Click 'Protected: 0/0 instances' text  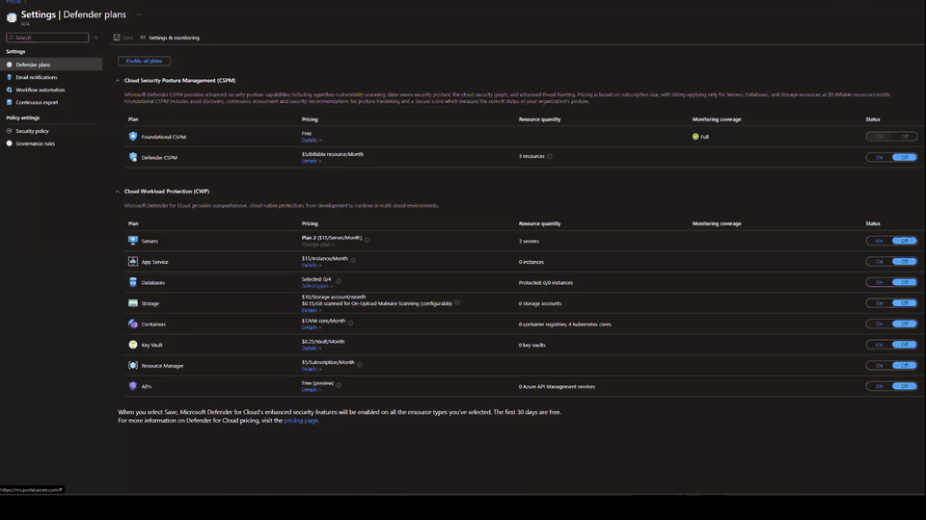tap(546, 282)
